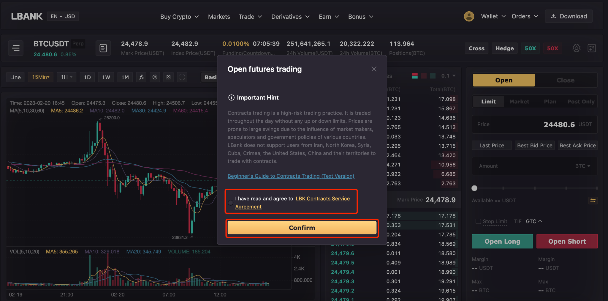Use Best Bid Price for order

pos(535,146)
